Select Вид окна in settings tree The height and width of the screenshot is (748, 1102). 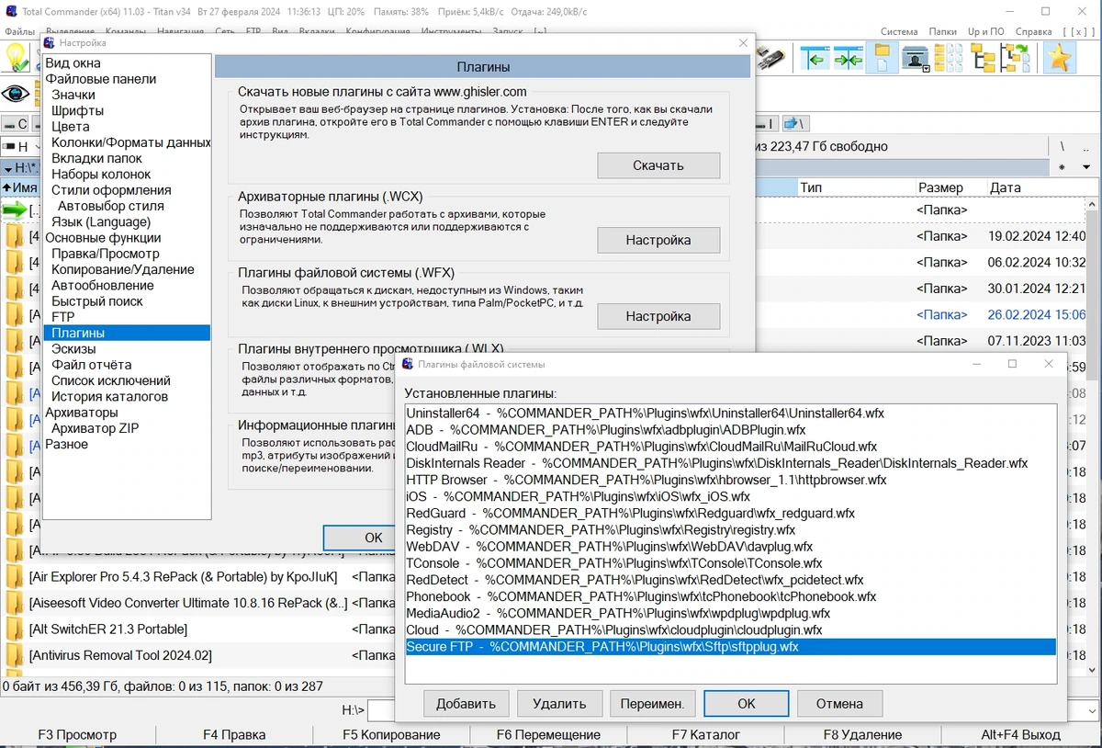point(73,63)
